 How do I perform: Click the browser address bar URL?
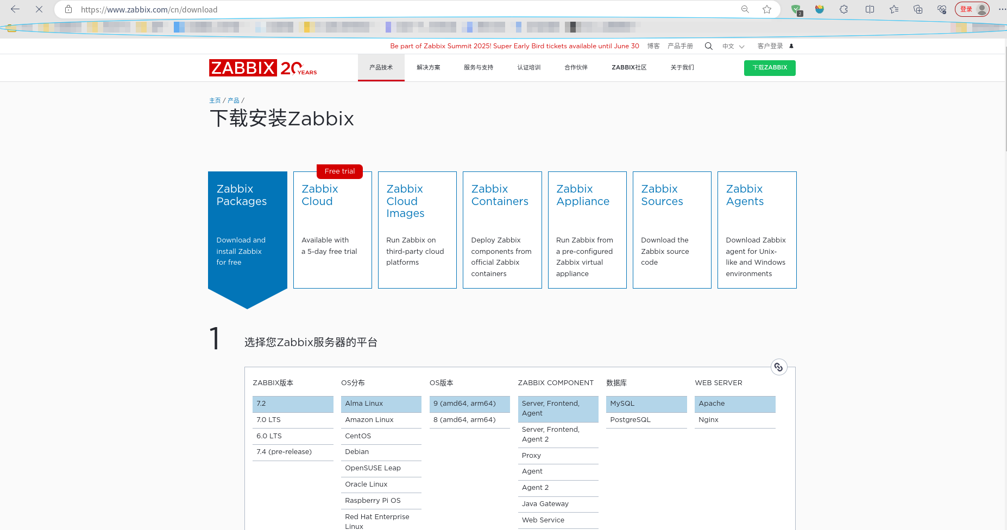[149, 9]
